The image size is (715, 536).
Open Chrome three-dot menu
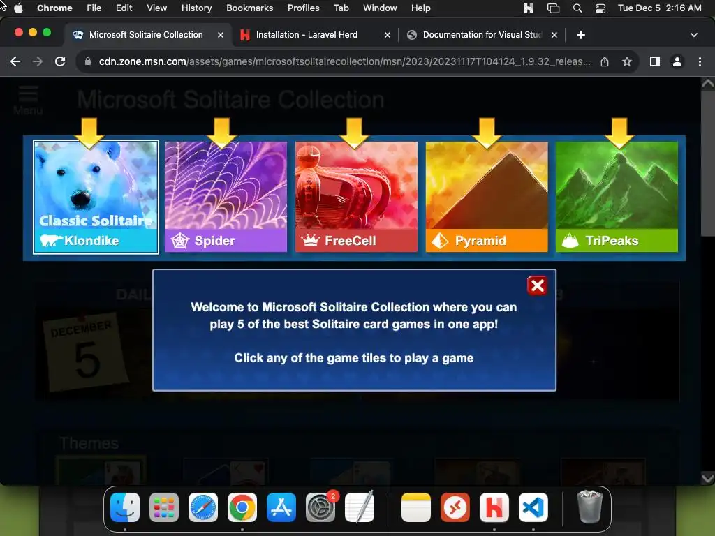click(700, 61)
